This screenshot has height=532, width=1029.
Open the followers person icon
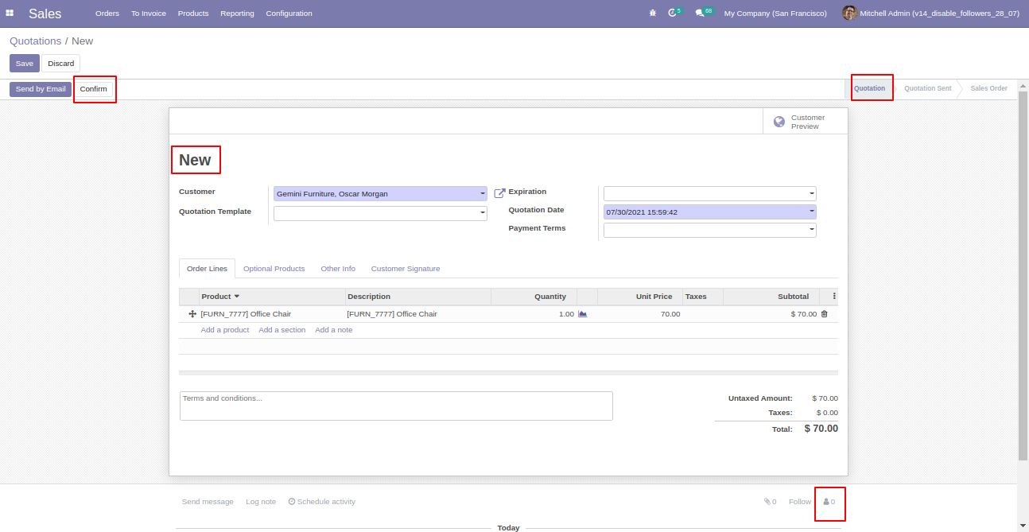(x=829, y=502)
